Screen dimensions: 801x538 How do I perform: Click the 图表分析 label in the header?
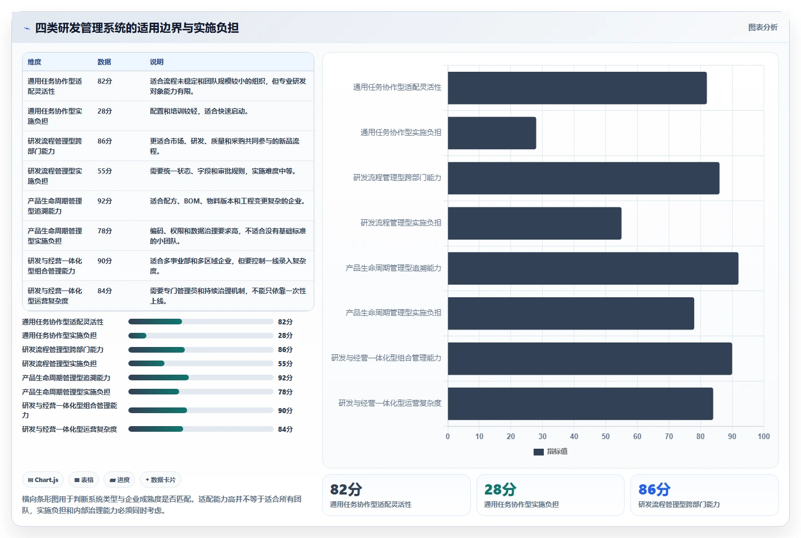pyautogui.click(x=763, y=27)
